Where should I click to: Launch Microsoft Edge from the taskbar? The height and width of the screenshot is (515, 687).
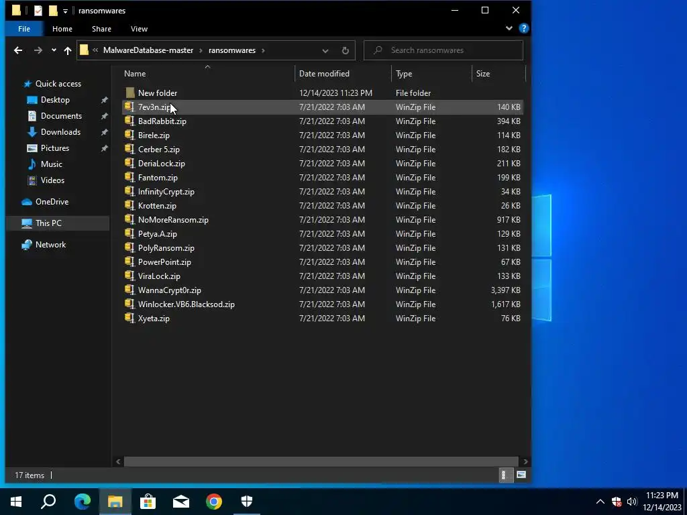tap(82, 502)
